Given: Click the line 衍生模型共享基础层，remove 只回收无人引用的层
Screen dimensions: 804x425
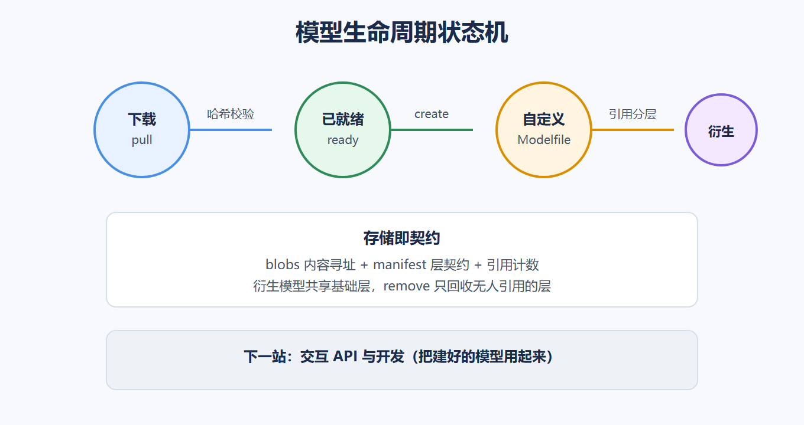Looking at the screenshot, I should pos(402,286).
